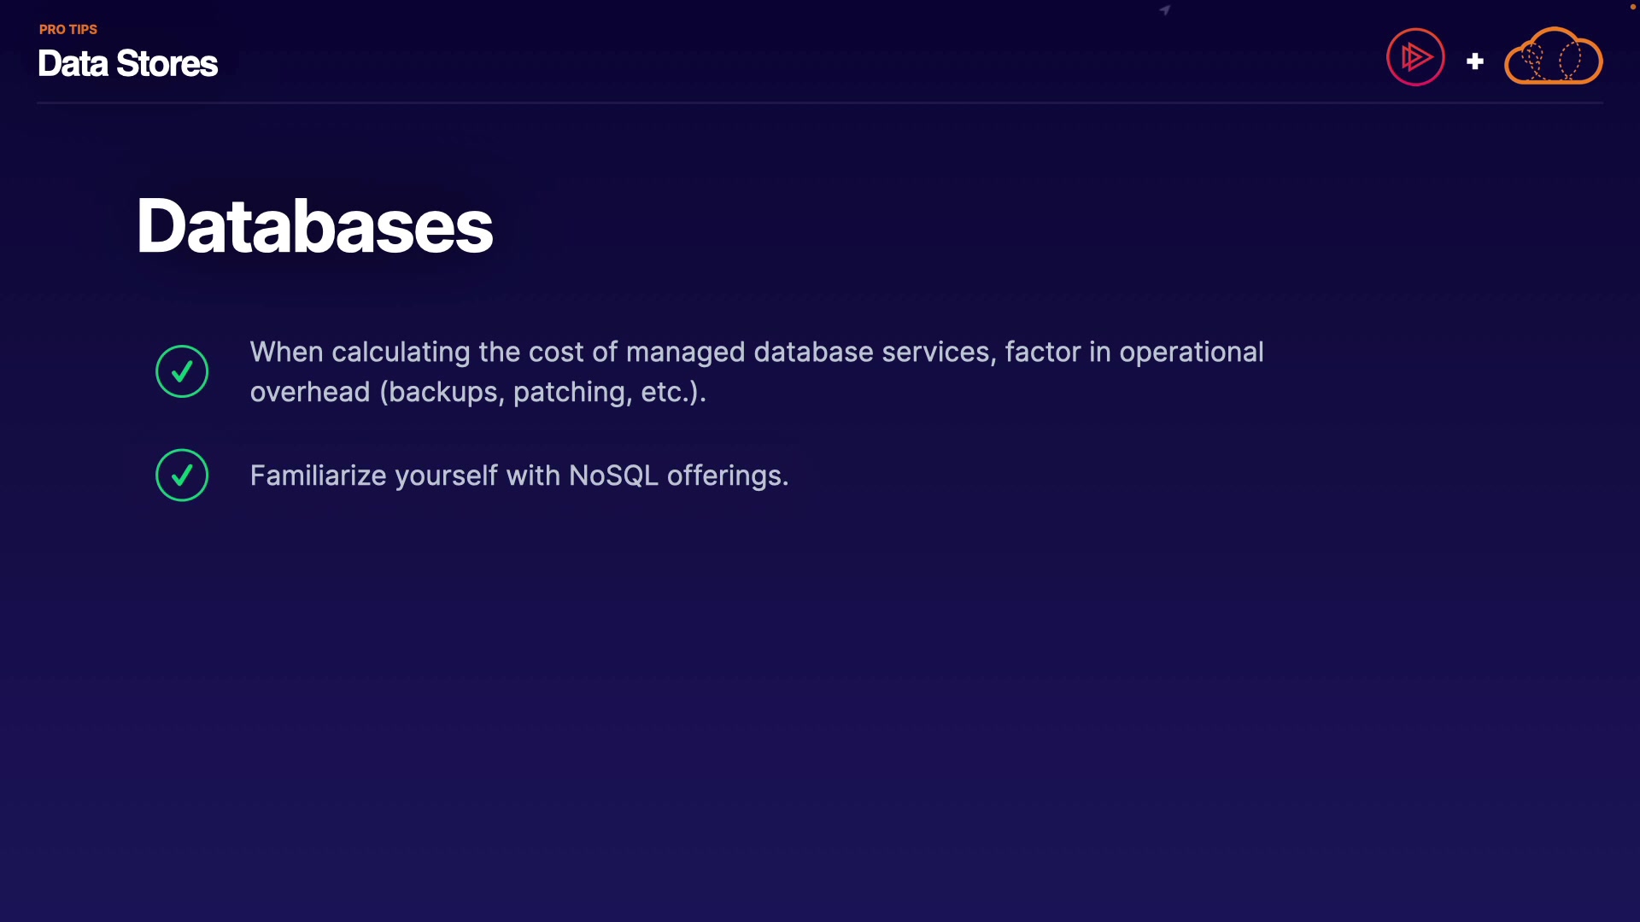Click the Data Stores slide title

pyautogui.click(x=128, y=64)
